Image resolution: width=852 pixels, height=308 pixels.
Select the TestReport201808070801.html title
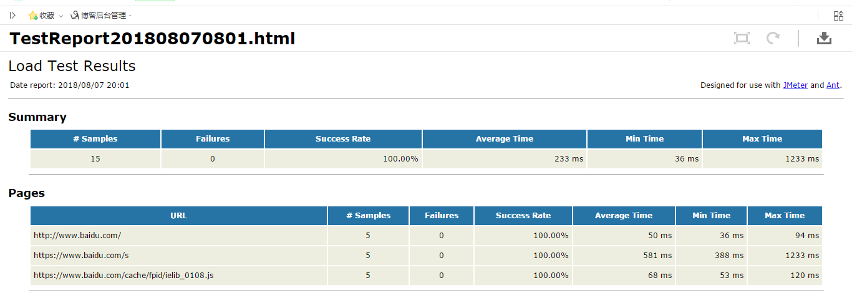pyautogui.click(x=152, y=39)
